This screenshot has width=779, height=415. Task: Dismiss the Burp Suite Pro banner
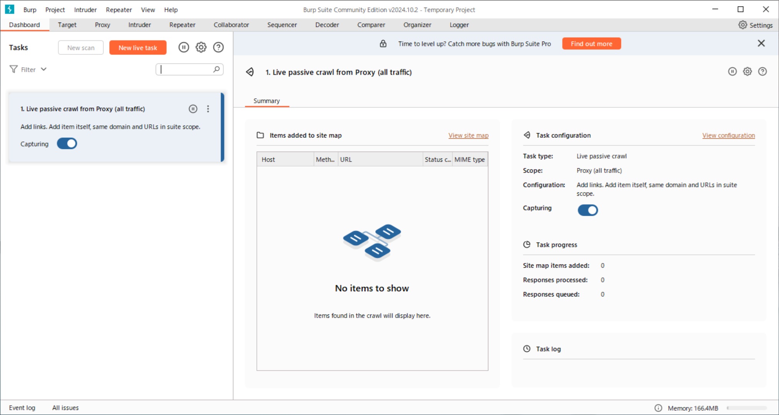click(x=761, y=43)
